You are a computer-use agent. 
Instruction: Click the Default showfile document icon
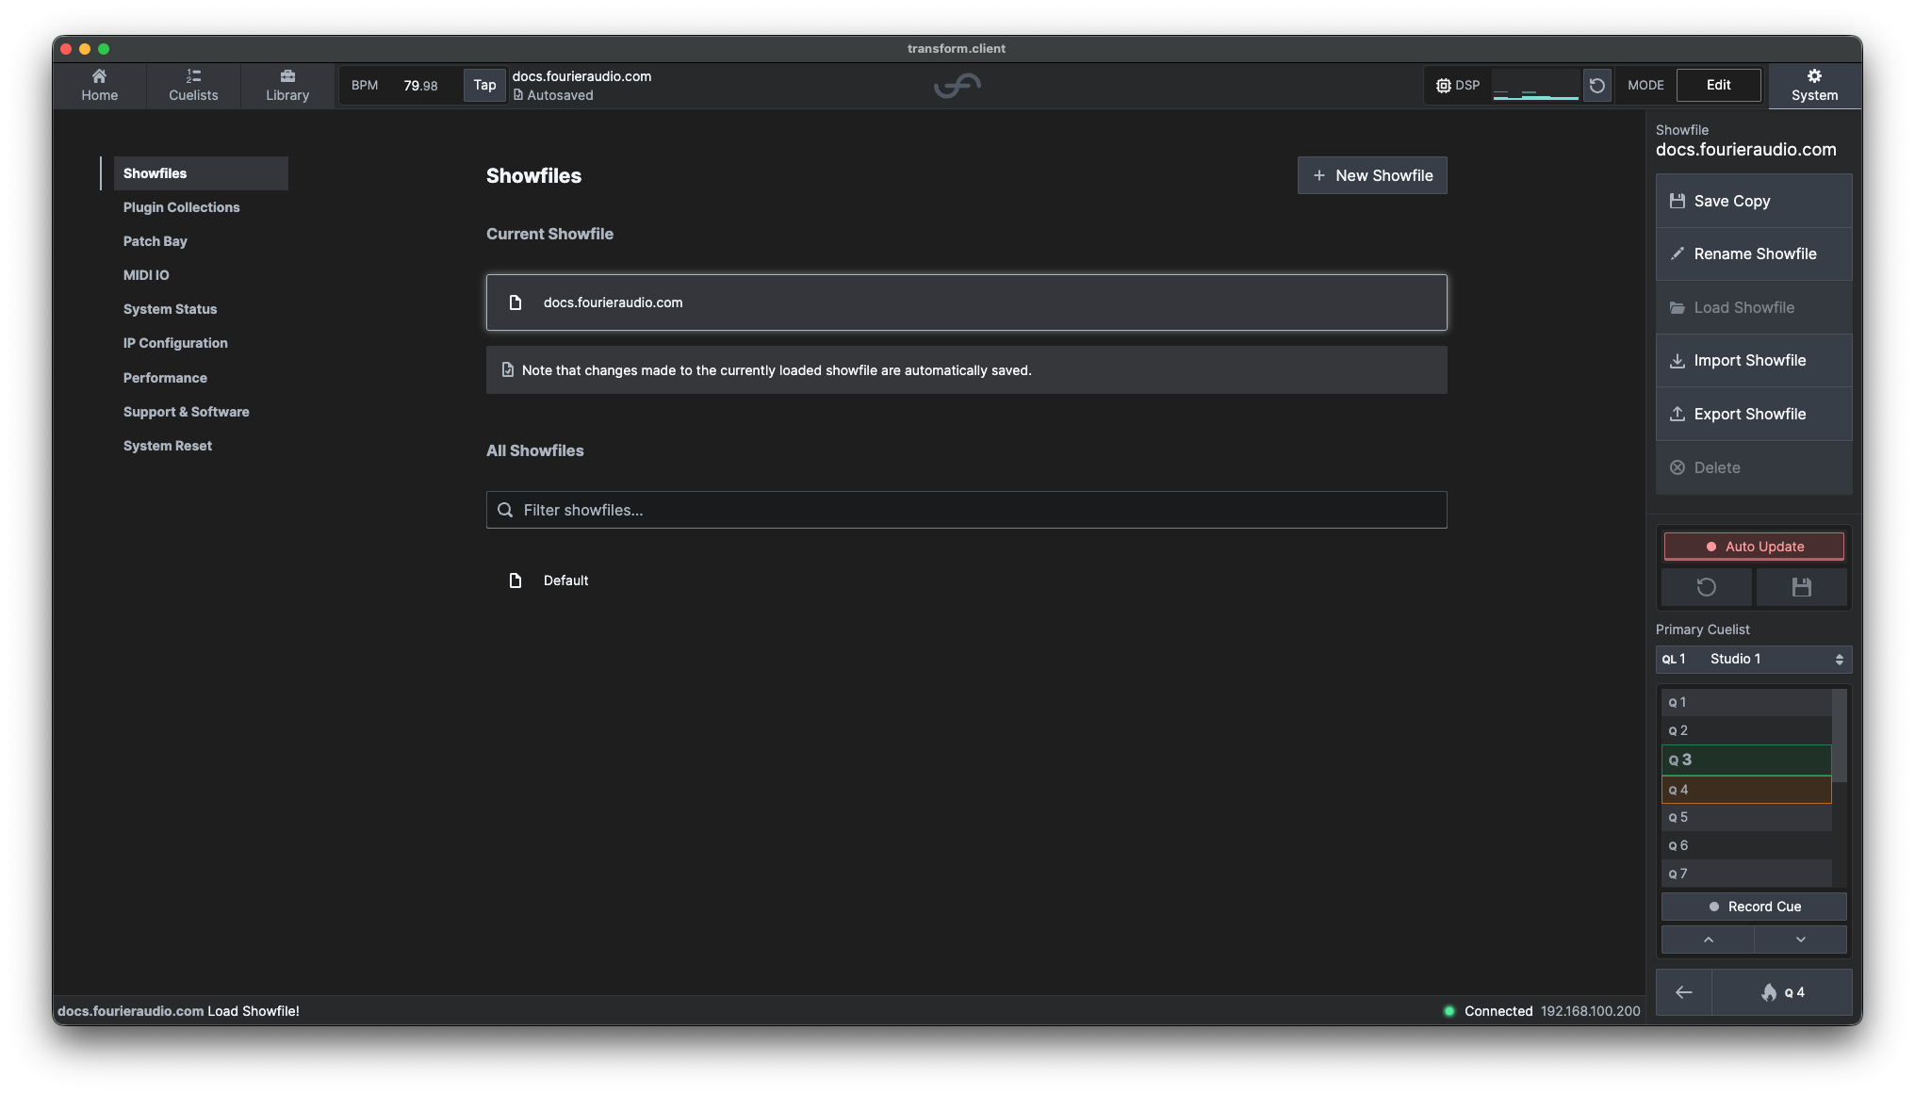[516, 580]
